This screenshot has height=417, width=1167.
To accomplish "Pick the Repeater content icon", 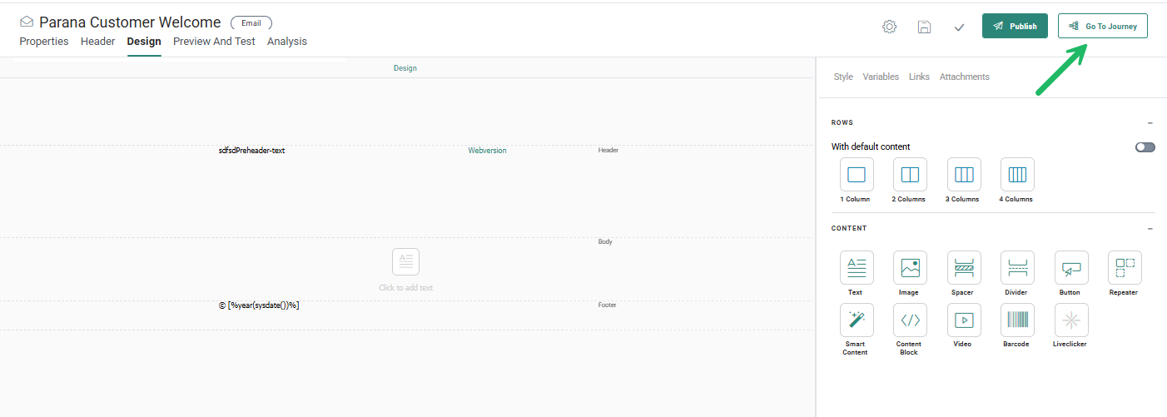I will click(1125, 268).
